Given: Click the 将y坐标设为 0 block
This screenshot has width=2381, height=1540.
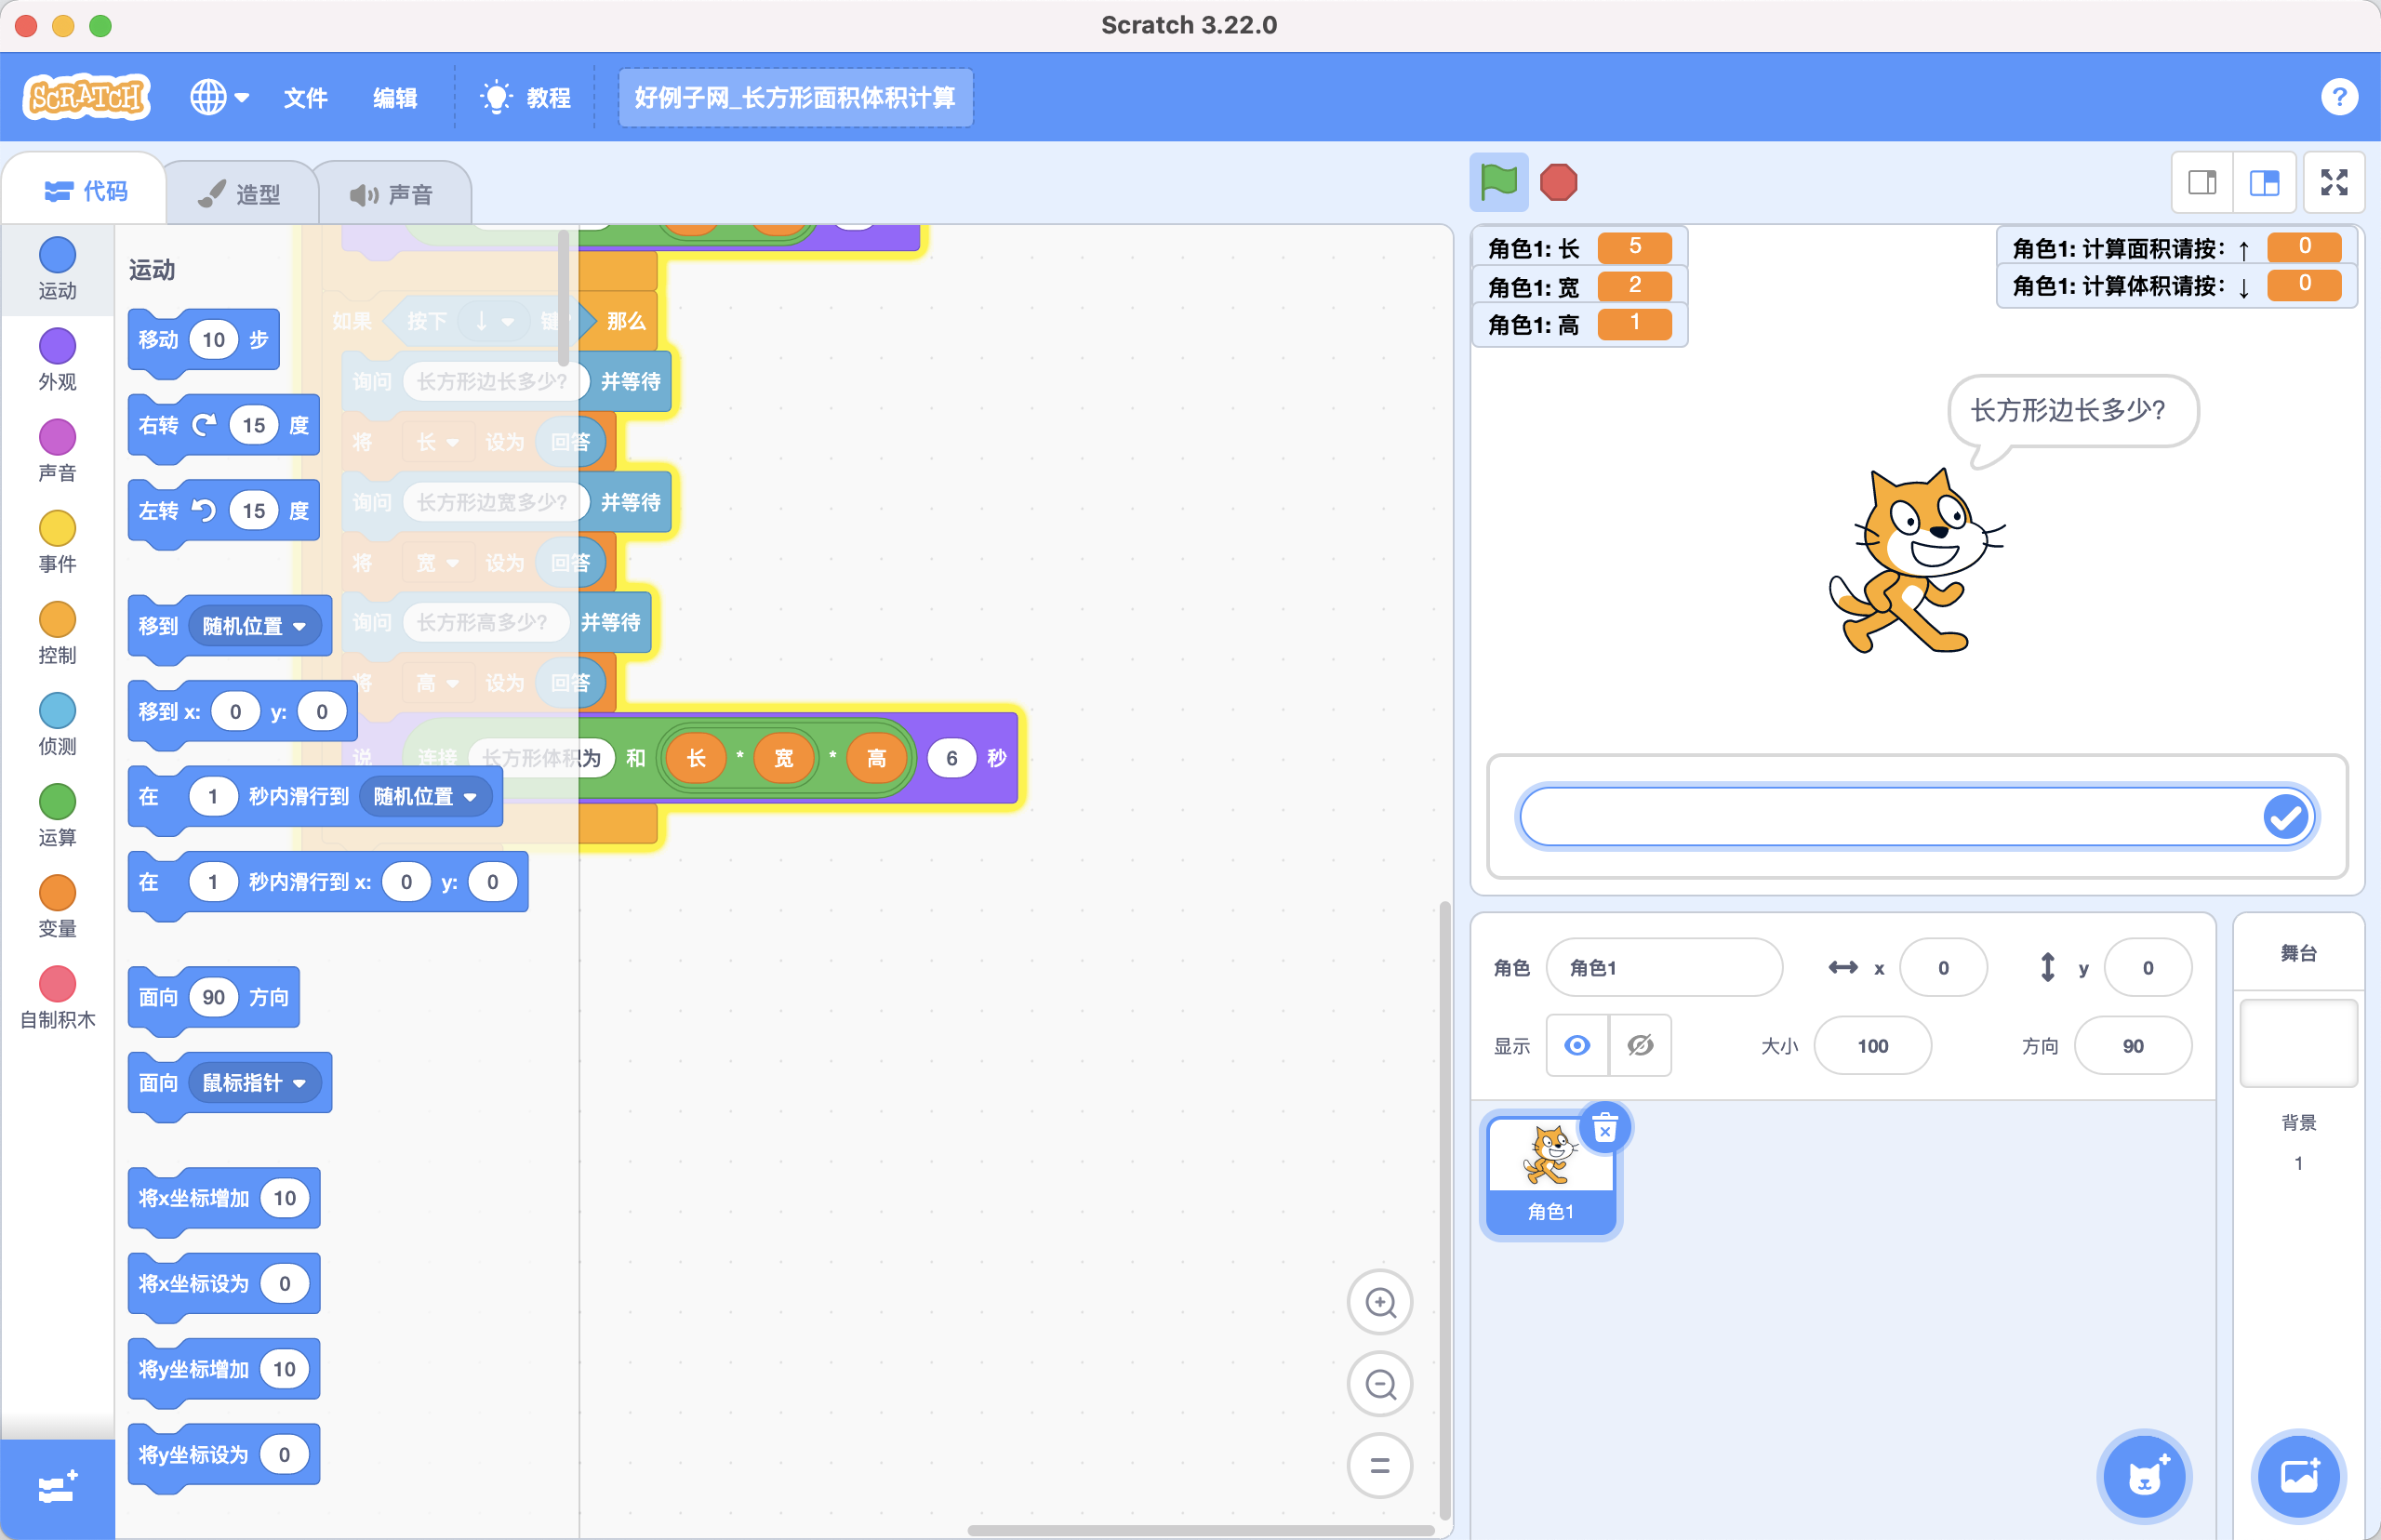Looking at the screenshot, I should [224, 1457].
